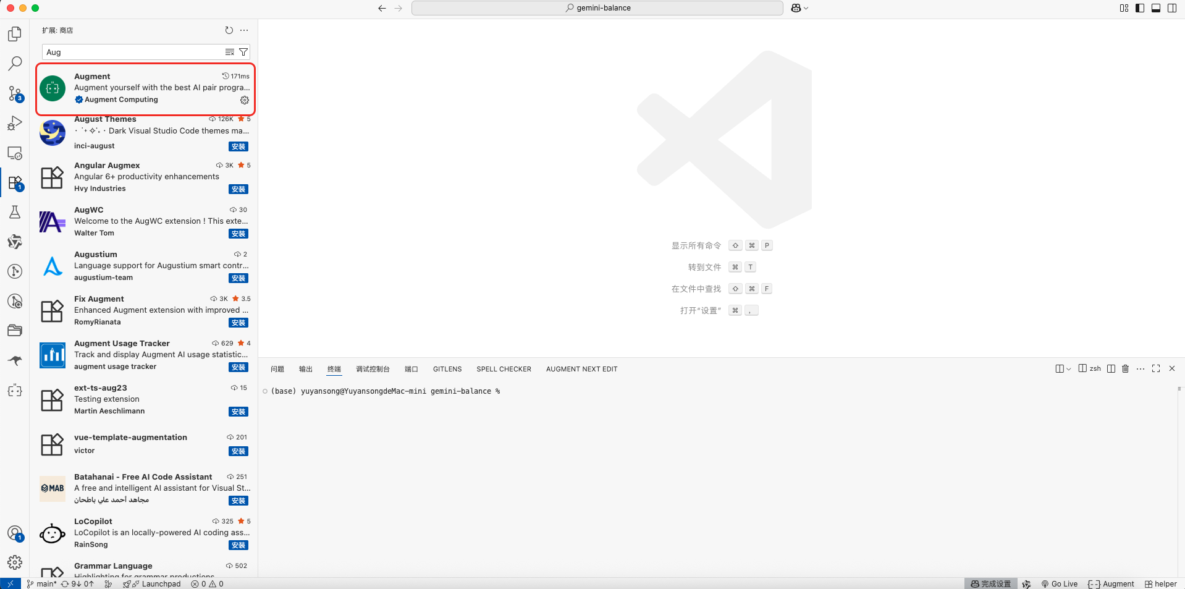Switch to the 端口 panel tab

pos(411,369)
